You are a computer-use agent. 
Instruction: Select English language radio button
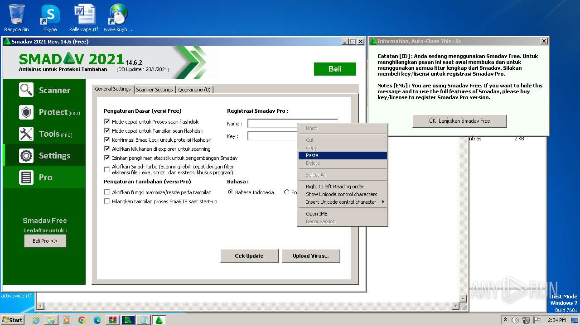click(x=286, y=192)
